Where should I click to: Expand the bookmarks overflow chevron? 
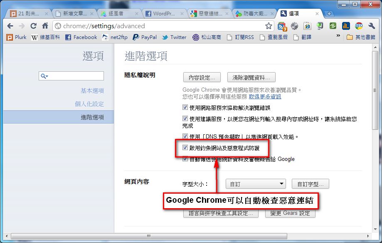tap(338, 36)
